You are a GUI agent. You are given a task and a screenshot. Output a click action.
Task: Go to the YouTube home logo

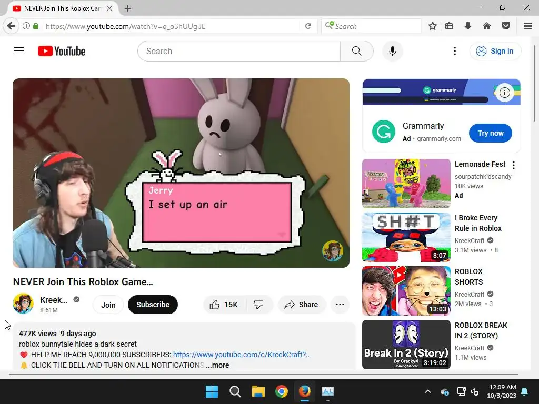pos(62,51)
